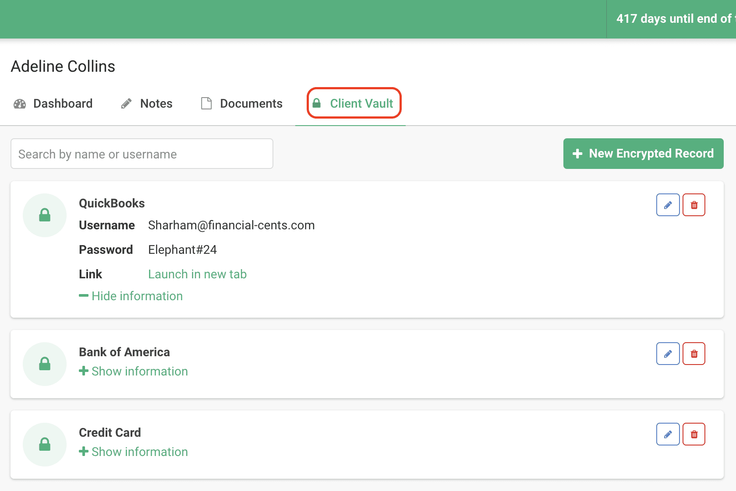The height and width of the screenshot is (491, 736).
Task: Edit the Bank of America record
Action: [x=668, y=354]
